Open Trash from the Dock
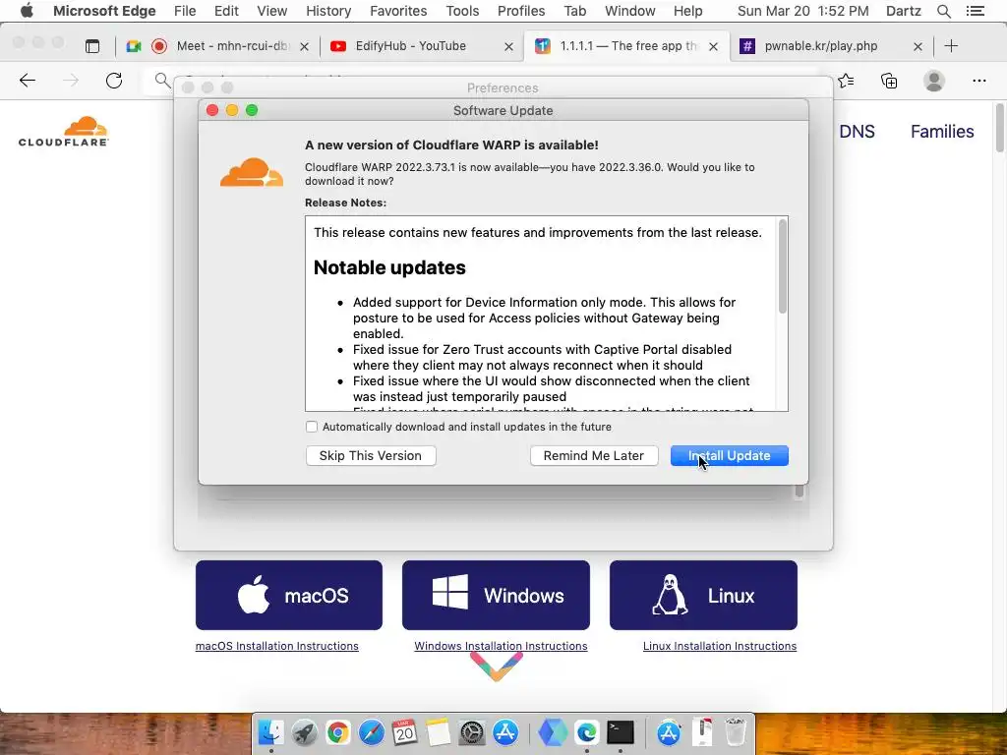 [x=736, y=731]
